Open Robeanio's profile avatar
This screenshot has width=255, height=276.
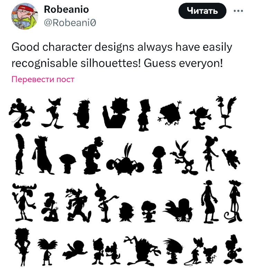coord(25,16)
